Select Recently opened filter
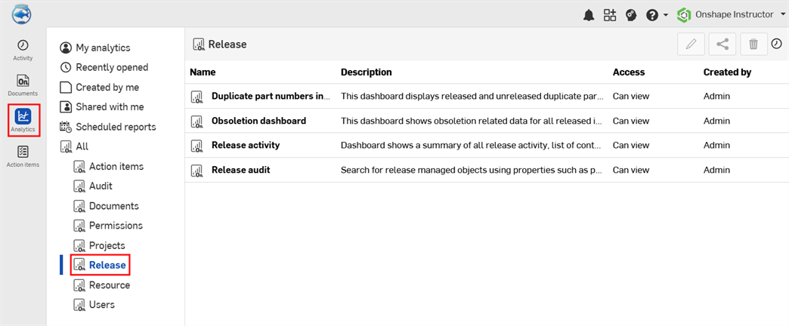 pyautogui.click(x=104, y=67)
